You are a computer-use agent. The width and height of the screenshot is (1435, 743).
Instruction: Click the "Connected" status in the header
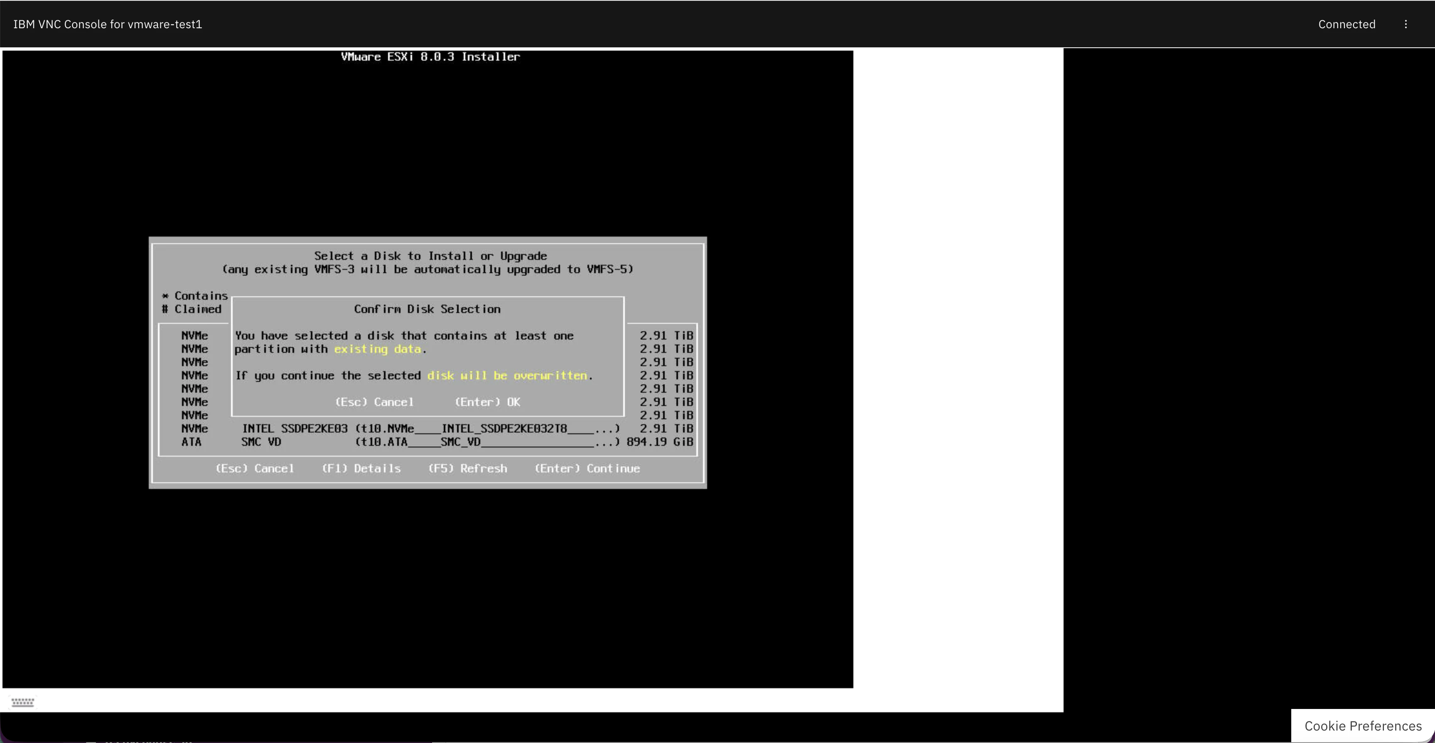tap(1347, 24)
